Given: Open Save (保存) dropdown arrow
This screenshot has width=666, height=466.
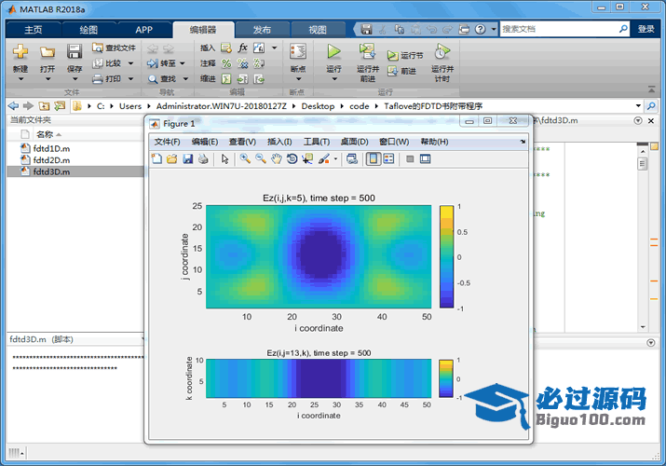Looking at the screenshot, I should [75, 79].
